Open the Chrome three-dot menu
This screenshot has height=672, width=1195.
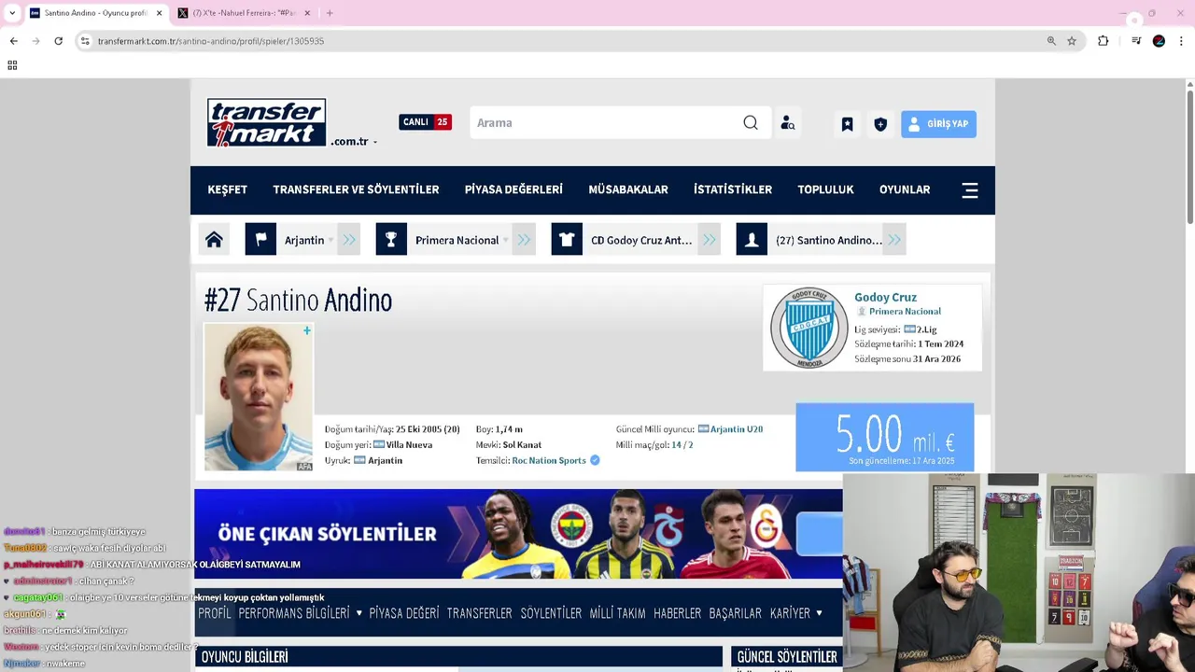(x=1181, y=41)
